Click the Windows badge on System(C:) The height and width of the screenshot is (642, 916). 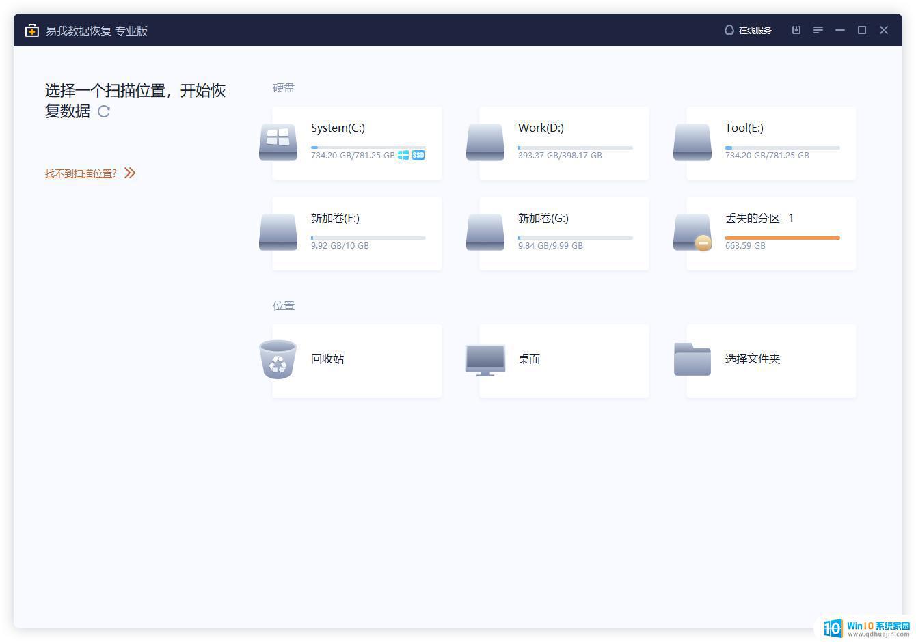(403, 155)
